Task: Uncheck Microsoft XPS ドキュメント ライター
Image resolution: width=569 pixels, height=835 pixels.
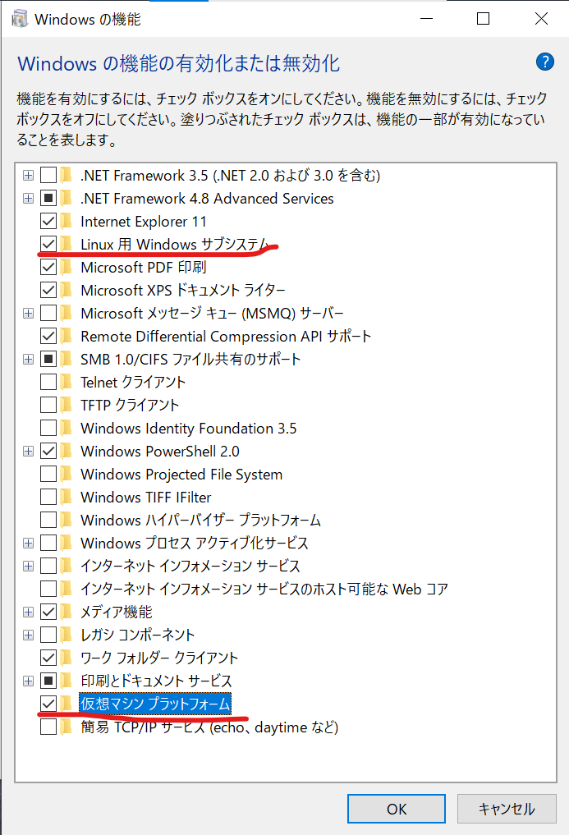Action: [48, 290]
